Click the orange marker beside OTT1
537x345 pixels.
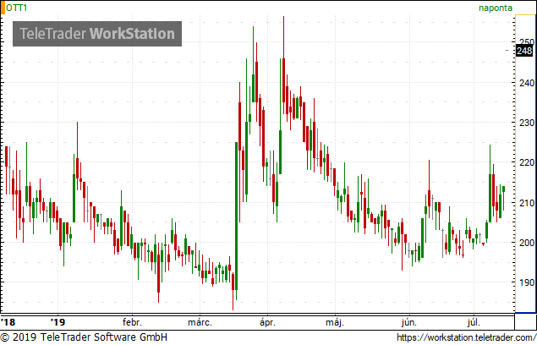pyautogui.click(x=3, y=8)
